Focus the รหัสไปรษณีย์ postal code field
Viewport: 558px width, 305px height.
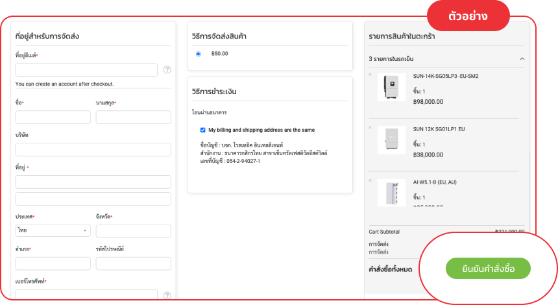click(134, 263)
